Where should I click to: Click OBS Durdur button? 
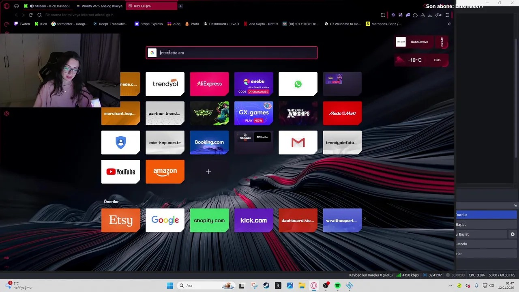click(486, 215)
